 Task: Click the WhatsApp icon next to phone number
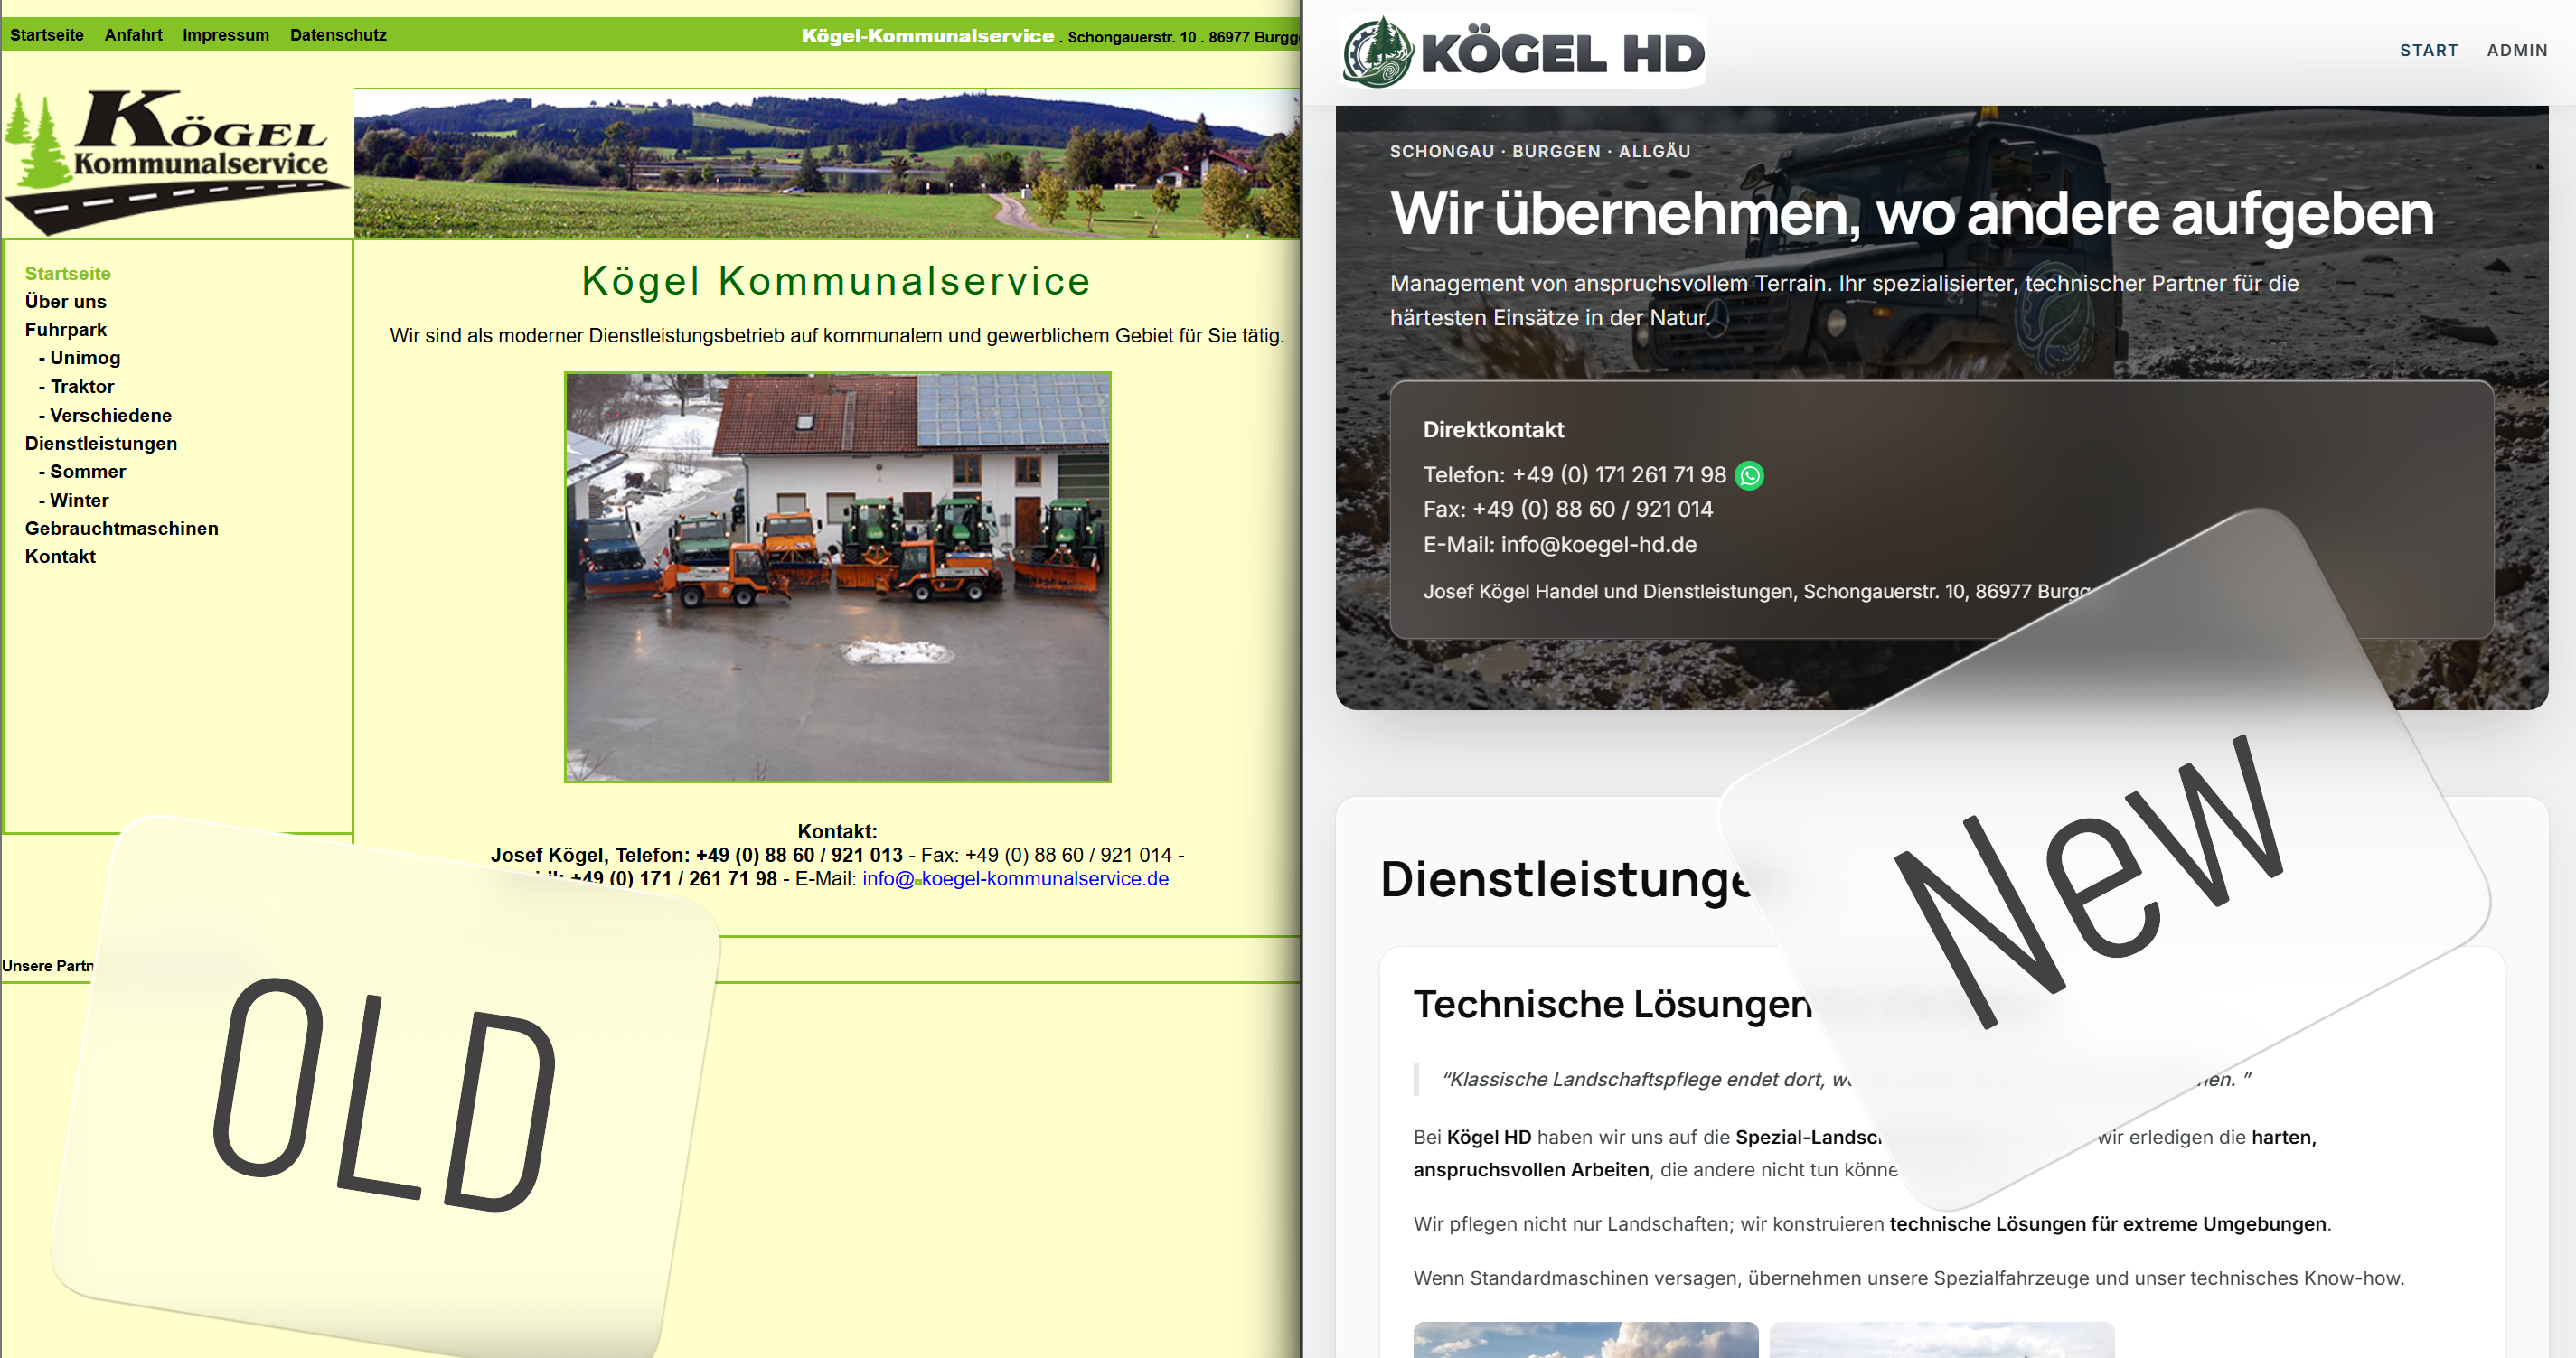coord(1749,475)
